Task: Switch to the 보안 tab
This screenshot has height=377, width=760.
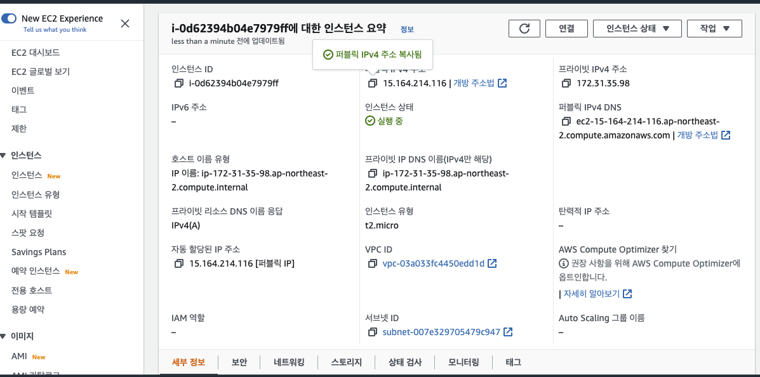Action: pyautogui.click(x=239, y=362)
